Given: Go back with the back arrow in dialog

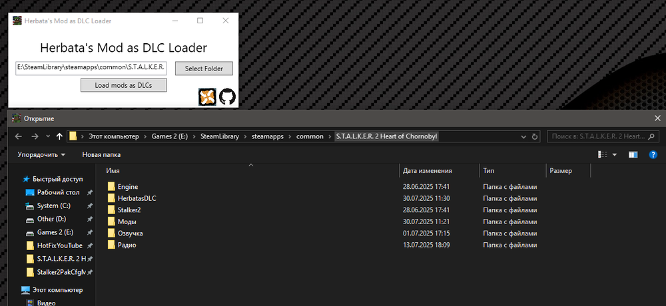Looking at the screenshot, I should point(18,136).
